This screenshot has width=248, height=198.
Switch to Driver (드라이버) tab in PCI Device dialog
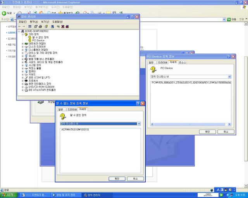point(163,63)
